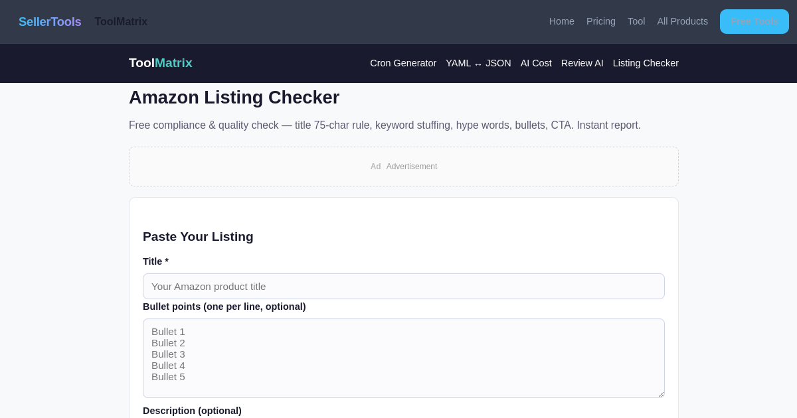The width and height of the screenshot is (797, 418).
Task: Focus the Bullet points text area
Action: pyautogui.click(x=404, y=358)
